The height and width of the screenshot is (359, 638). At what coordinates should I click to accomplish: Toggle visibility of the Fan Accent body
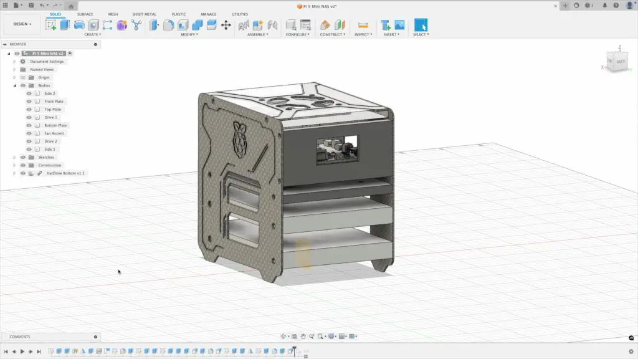point(29,133)
